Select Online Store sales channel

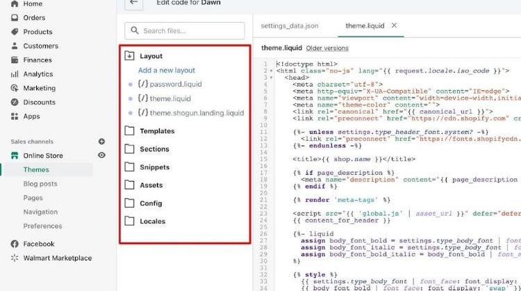[43, 155]
